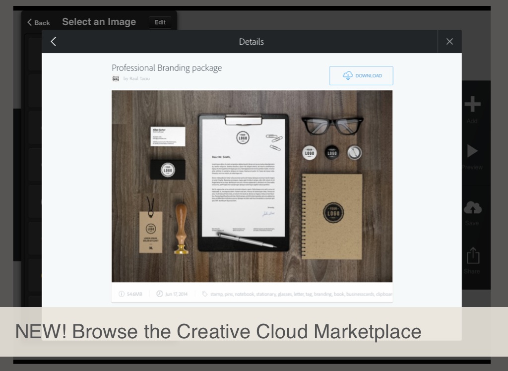Click the branding mockup preview image
The height and width of the screenshot is (371, 508).
click(x=252, y=186)
